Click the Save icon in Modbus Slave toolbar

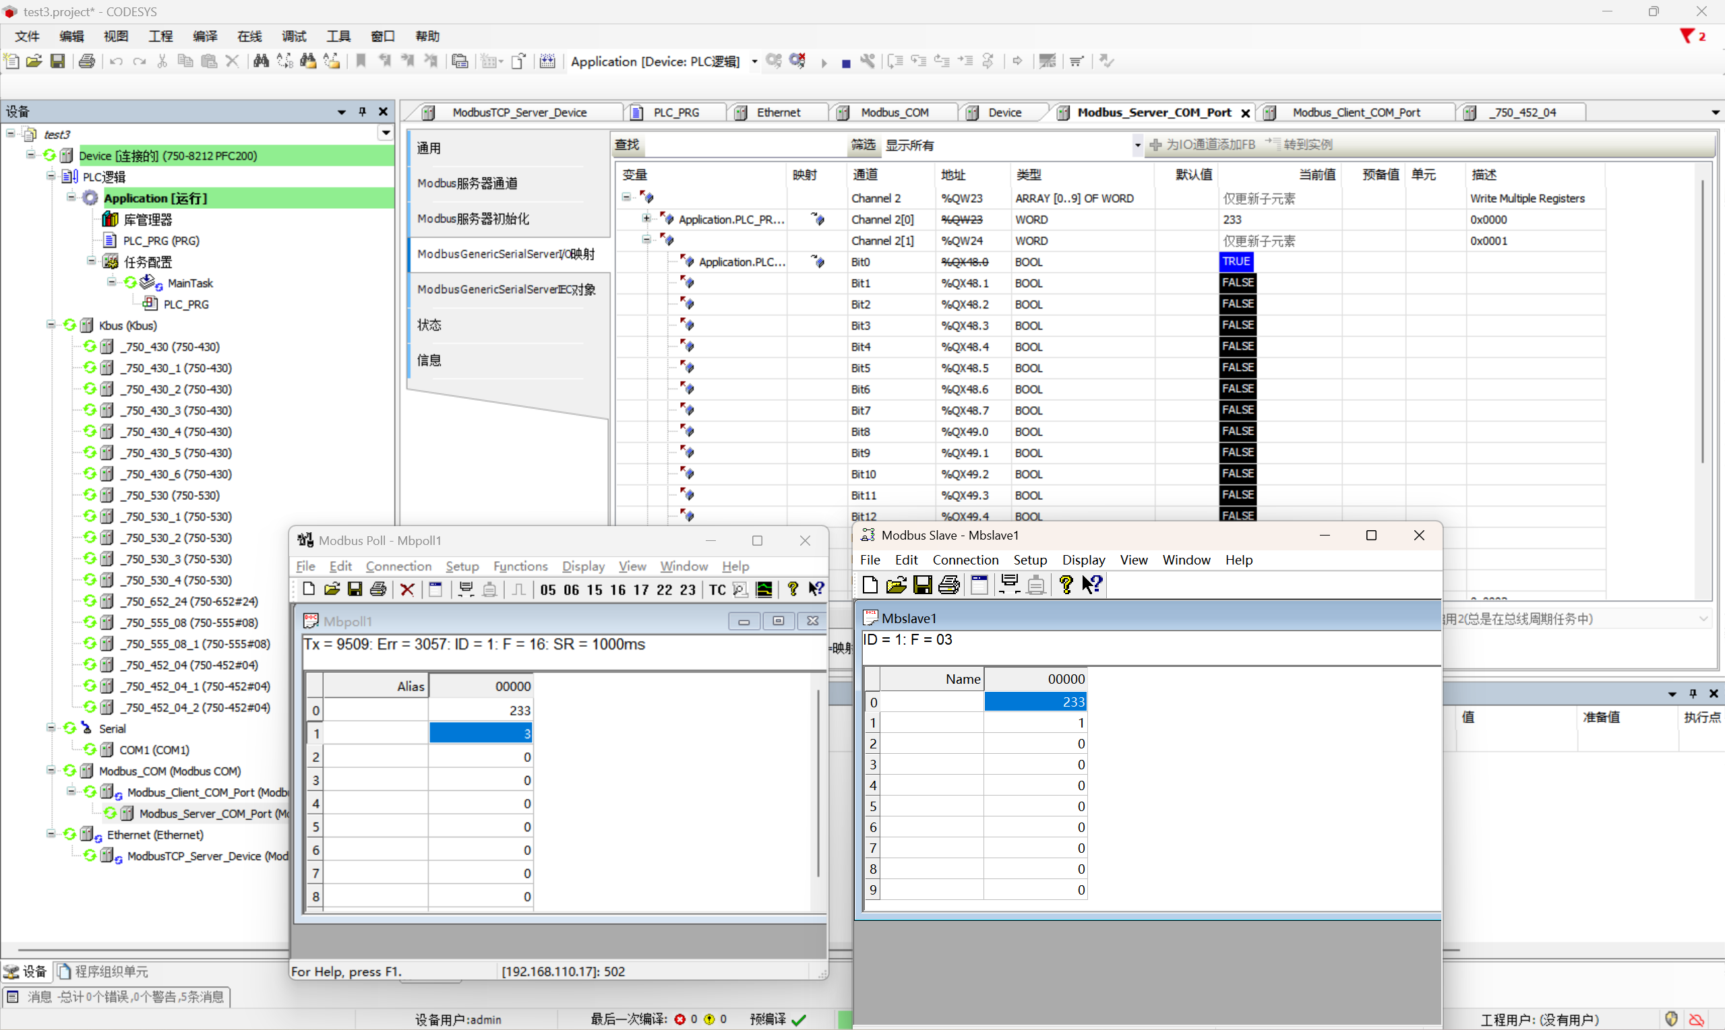pyautogui.click(x=922, y=585)
